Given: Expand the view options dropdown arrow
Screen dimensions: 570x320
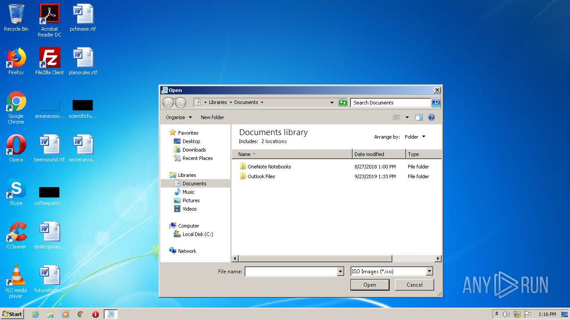Looking at the screenshot, I should [x=407, y=117].
